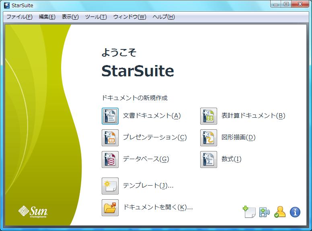Click the 表計算ドキュメント(B) label
Screen dimensions: 312x231
(x=253, y=116)
